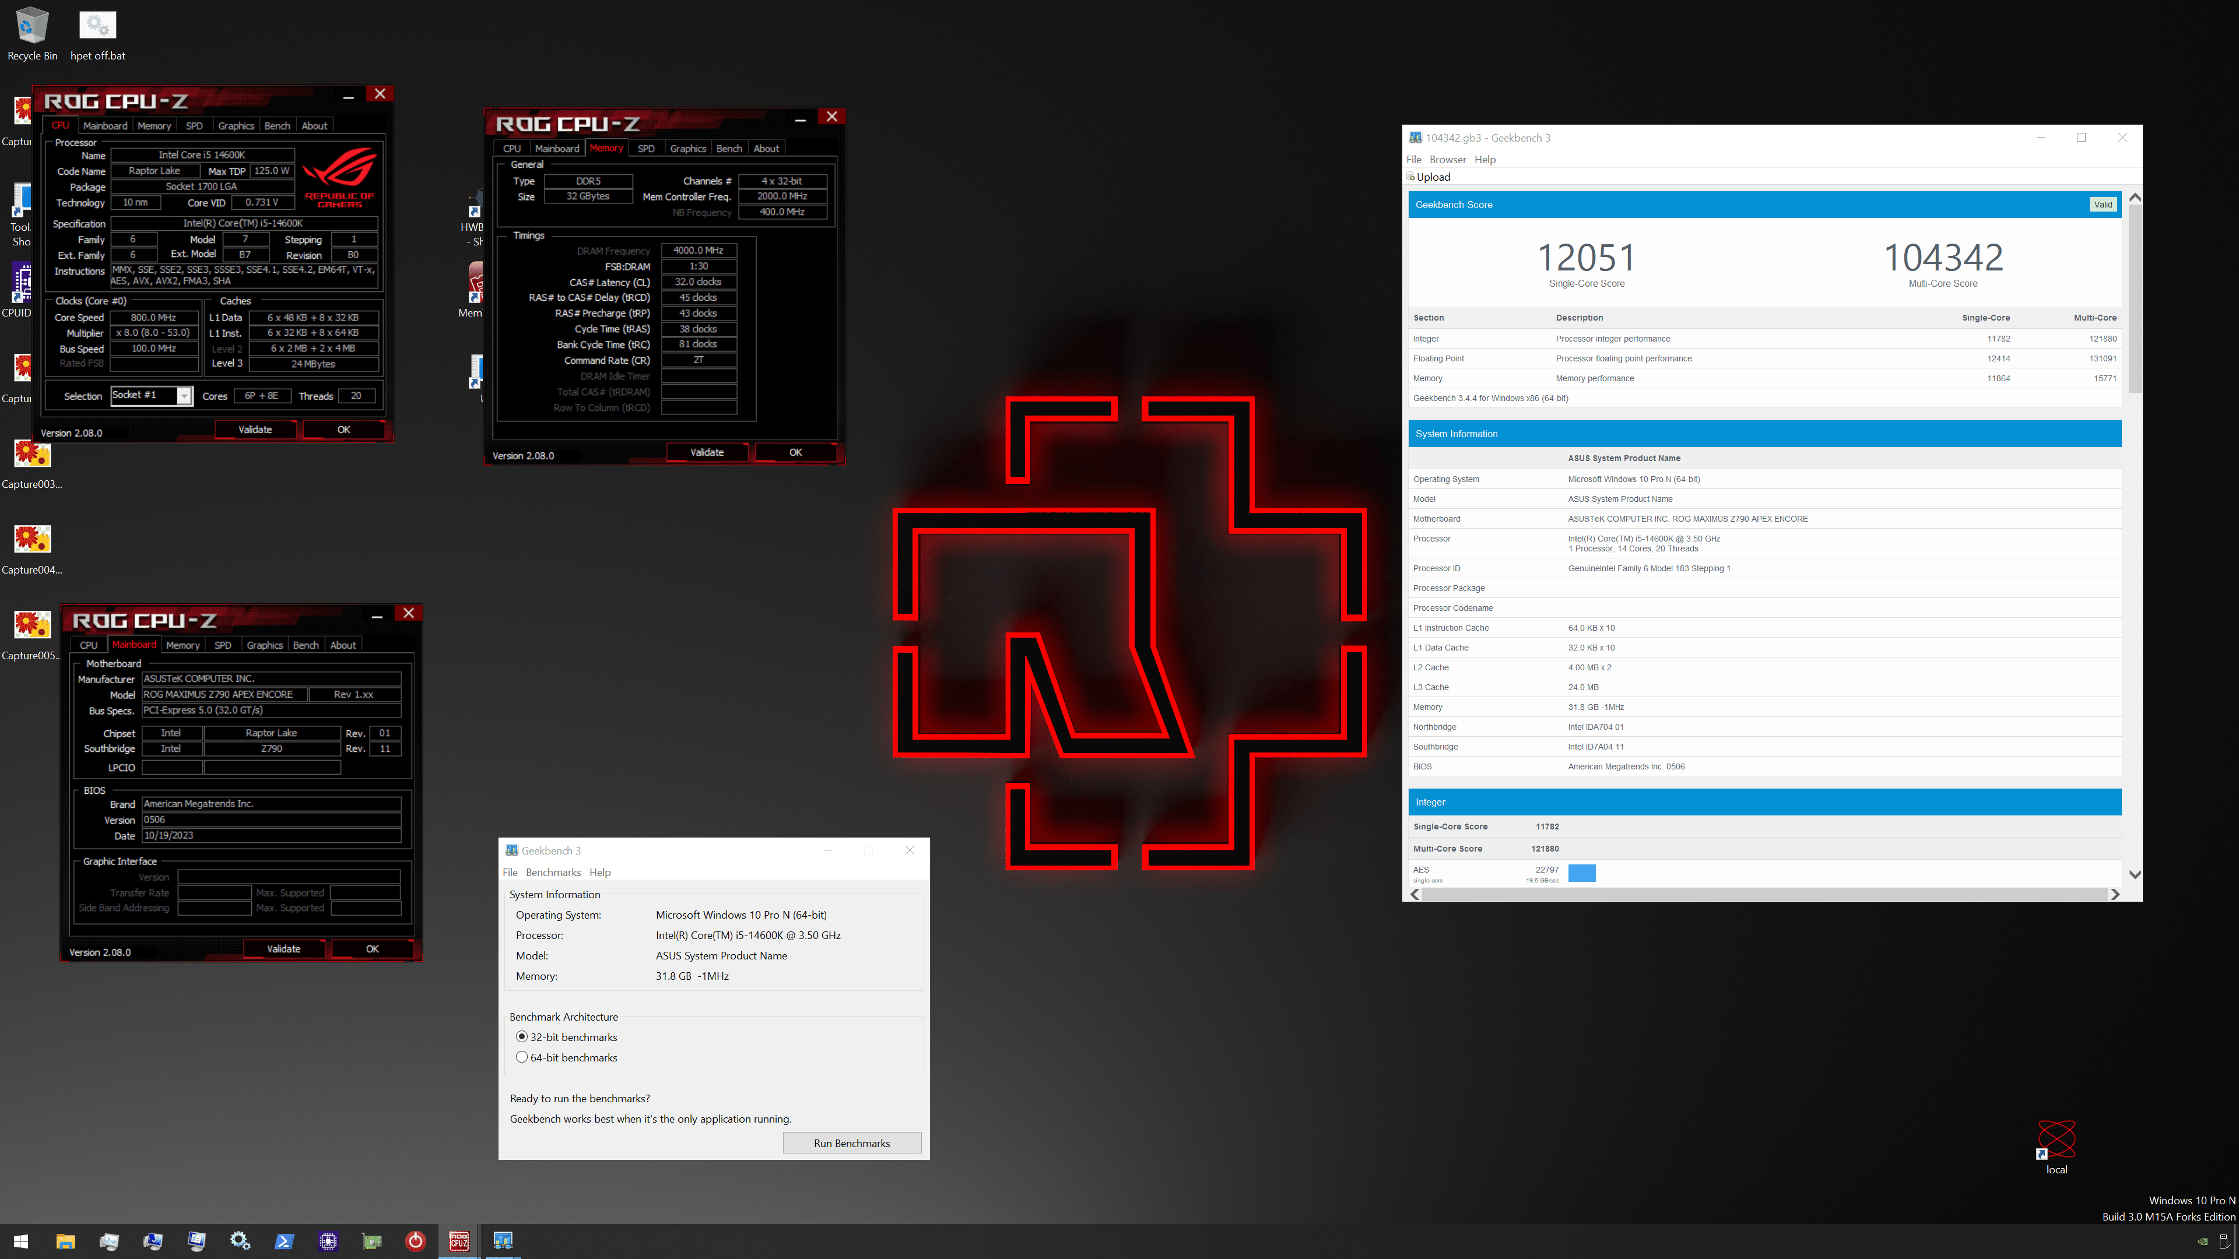
Task: Click Validate in CPU tab CPU-Z window
Action: 255,429
